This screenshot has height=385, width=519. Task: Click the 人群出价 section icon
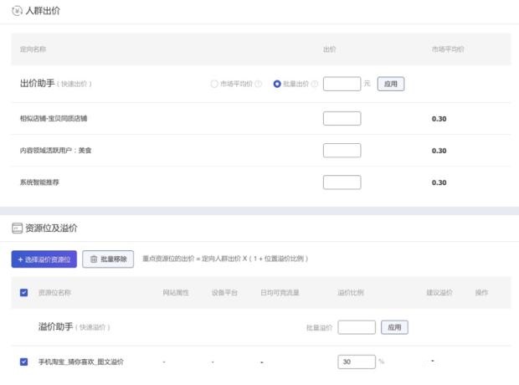[x=17, y=9]
